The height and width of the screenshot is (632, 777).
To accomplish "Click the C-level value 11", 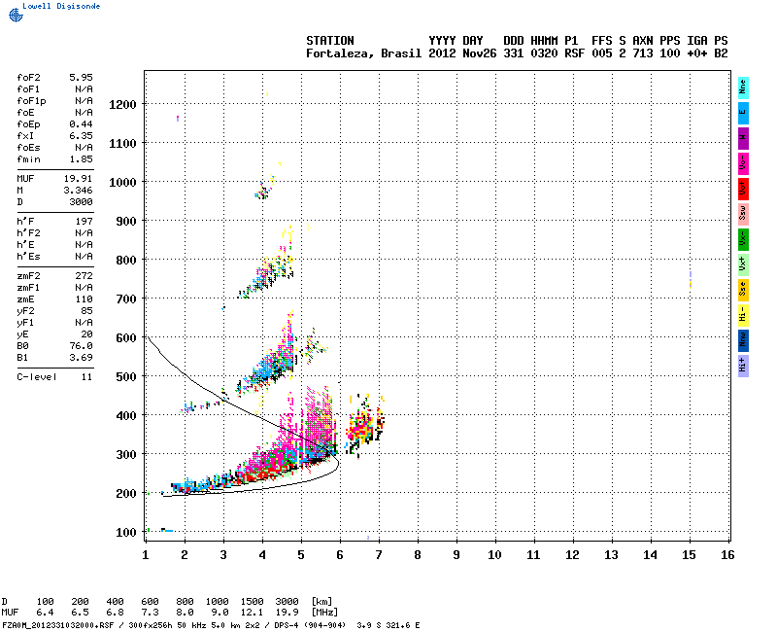I will pos(86,377).
